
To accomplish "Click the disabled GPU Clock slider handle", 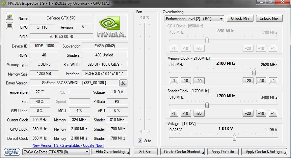I will (207, 40).
